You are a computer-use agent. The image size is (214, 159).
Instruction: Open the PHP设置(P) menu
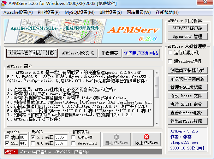click(x=49, y=12)
